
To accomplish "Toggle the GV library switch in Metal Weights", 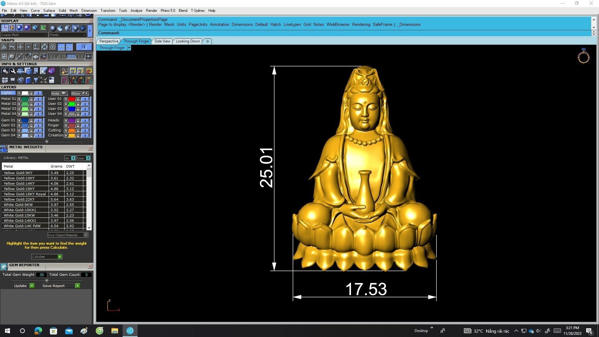I will (70, 158).
